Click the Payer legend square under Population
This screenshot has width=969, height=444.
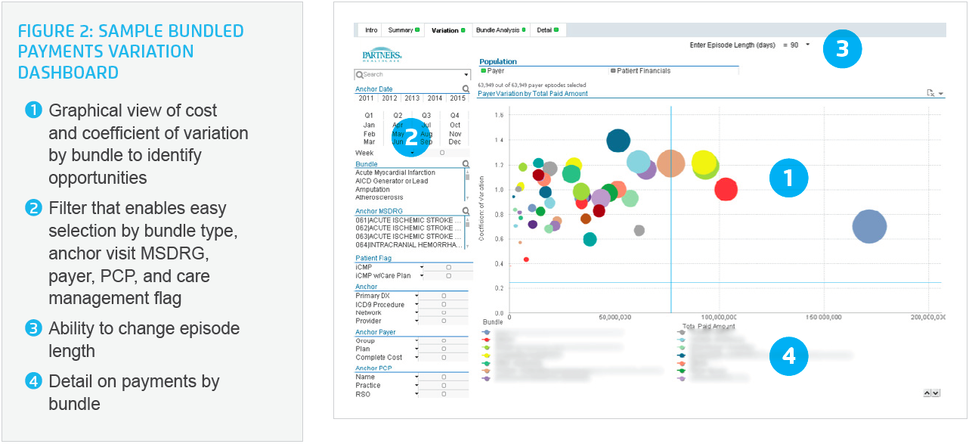(x=484, y=70)
